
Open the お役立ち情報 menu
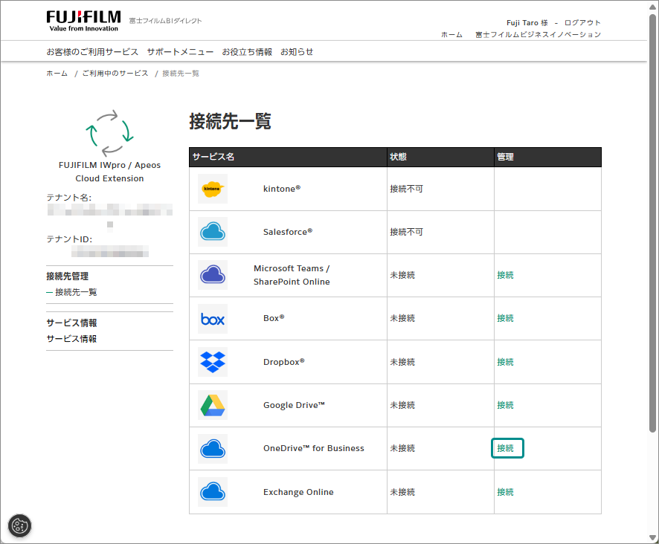tap(247, 52)
